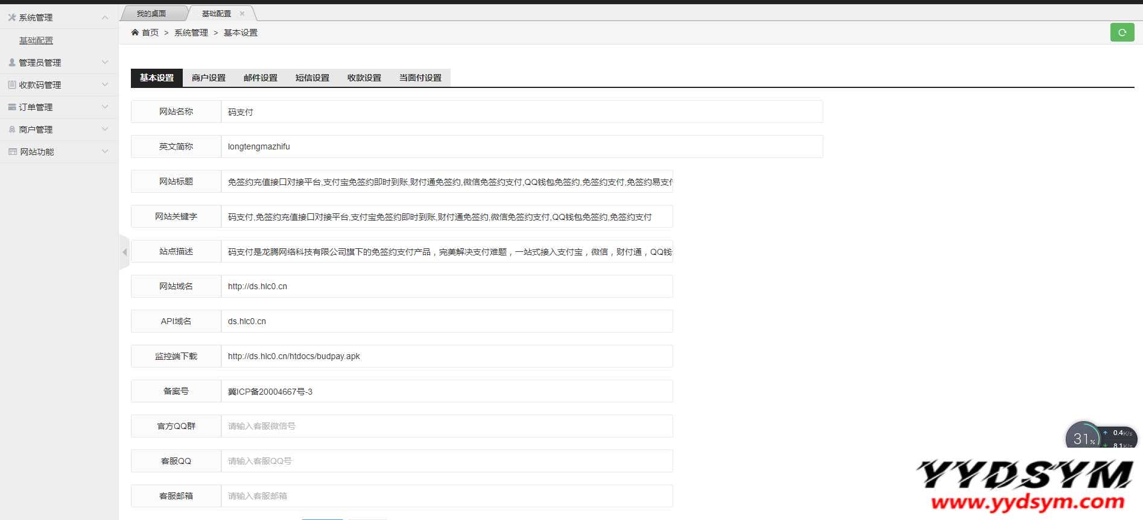Click the 网站名称 input field
Viewport: 1143px width, 520px height.
[522, 111]
